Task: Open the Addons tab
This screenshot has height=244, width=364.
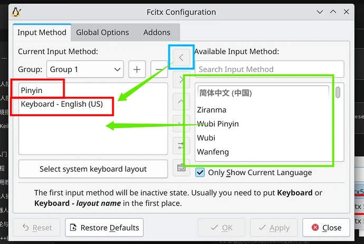Action: (157, 33)
